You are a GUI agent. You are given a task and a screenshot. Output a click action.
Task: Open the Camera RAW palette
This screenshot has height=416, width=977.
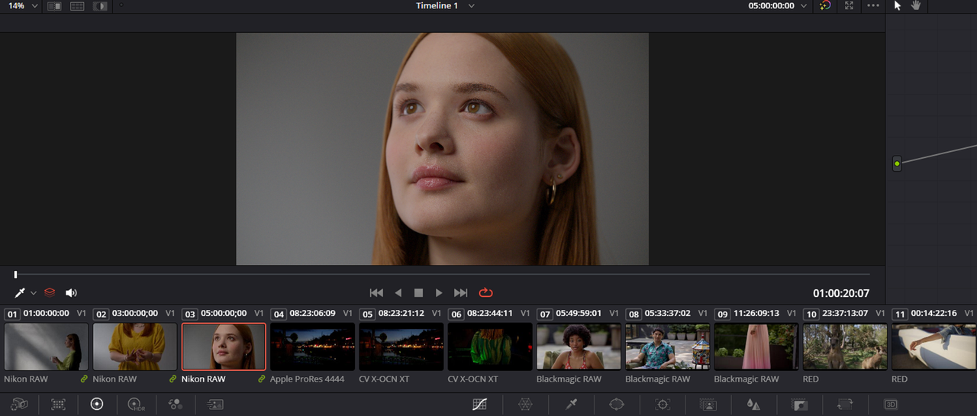click(x=19, y=405)
